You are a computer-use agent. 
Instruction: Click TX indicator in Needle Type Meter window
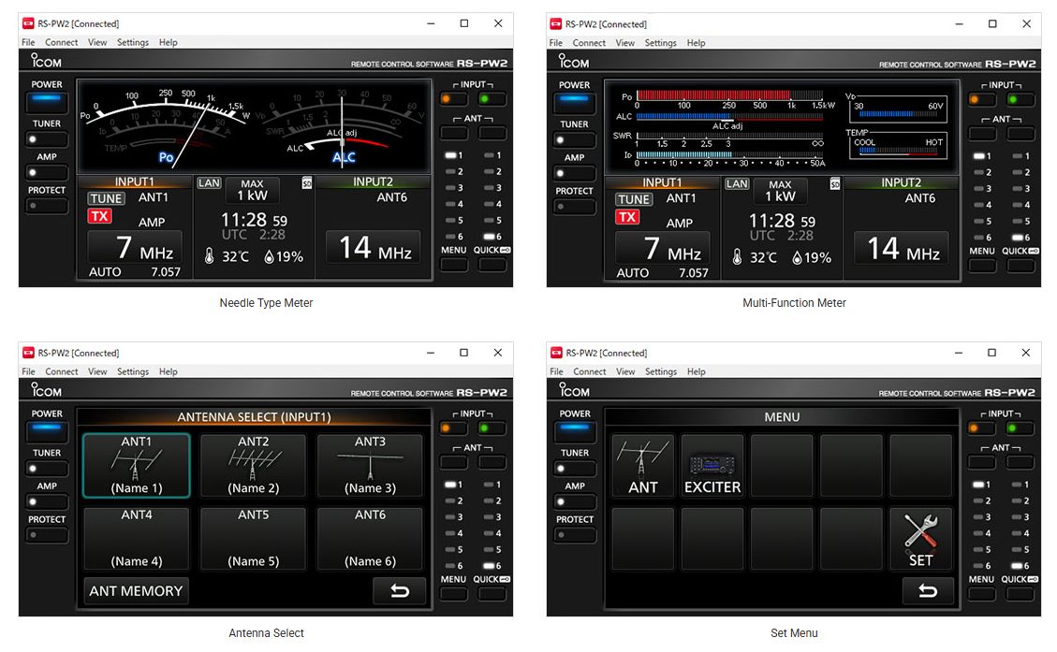pyautogui.click(x=99, y=216)
